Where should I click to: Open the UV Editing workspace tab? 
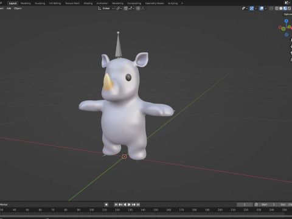pyautogui.click(x=55, y=3)
